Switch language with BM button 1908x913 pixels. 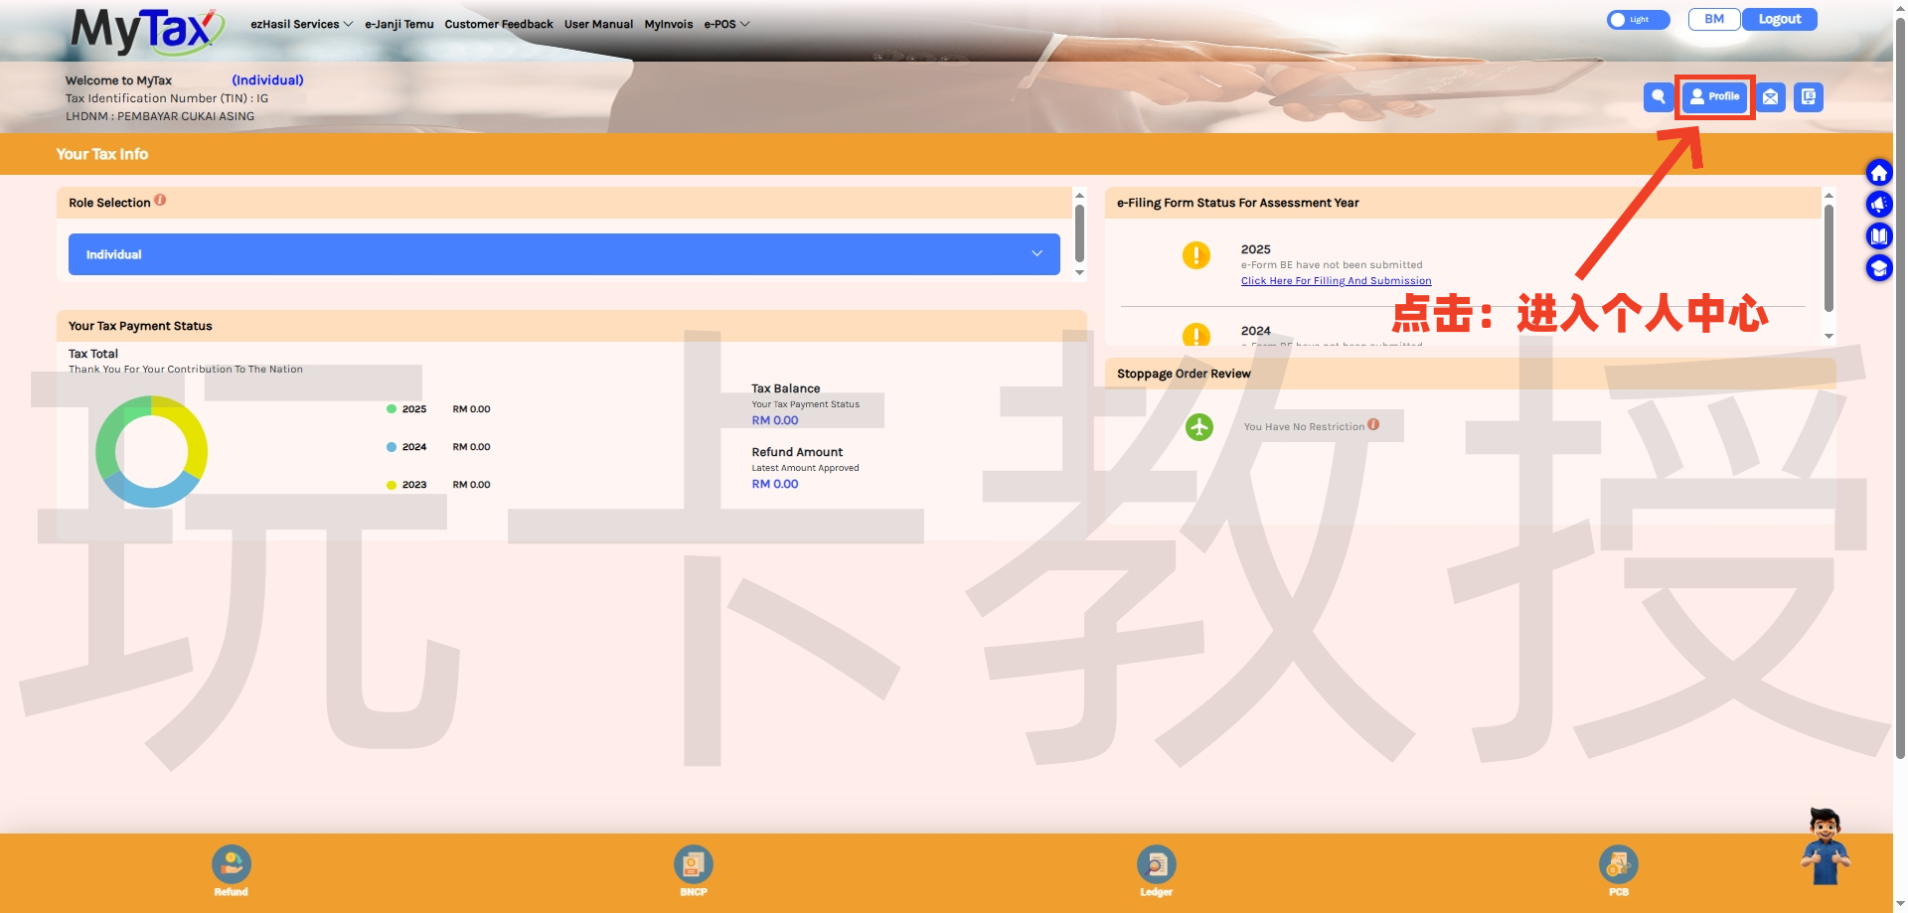(x=1714, y=19)
